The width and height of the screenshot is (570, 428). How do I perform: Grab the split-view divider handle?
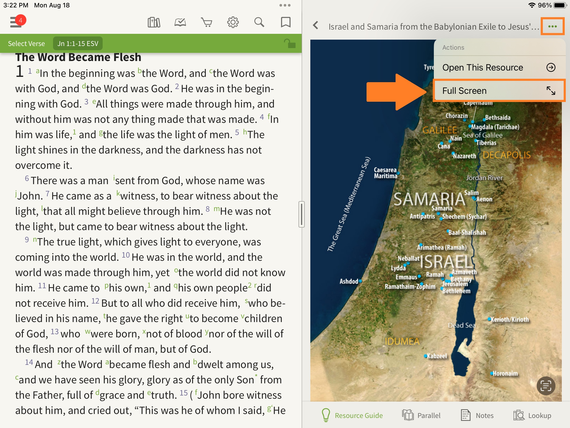point(302,214)
